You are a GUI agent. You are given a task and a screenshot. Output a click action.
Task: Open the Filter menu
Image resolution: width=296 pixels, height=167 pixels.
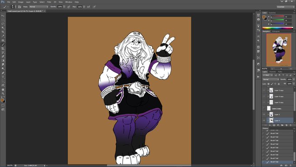tap(49, 2)
